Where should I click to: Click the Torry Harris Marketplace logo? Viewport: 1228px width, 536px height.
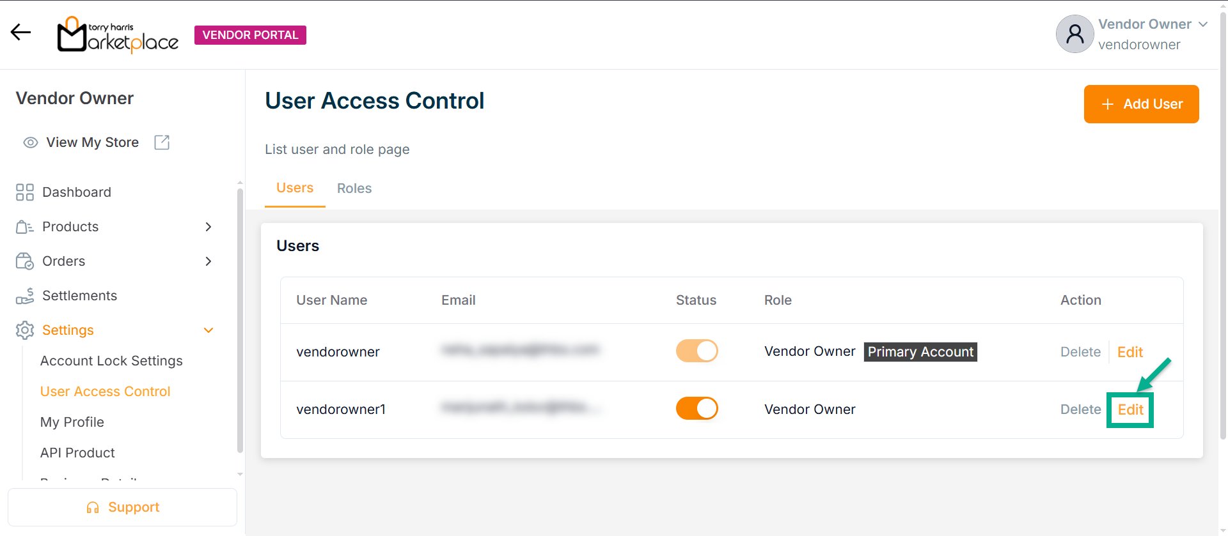[x=118, y=35]
